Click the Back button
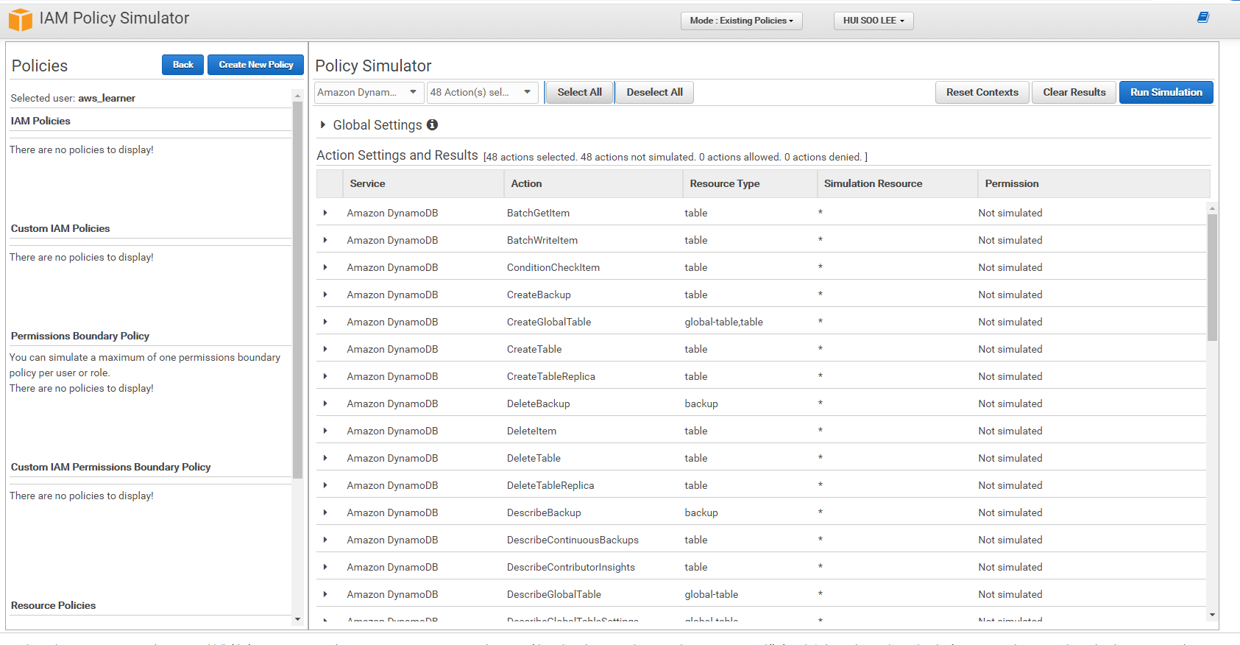 point(183,65)
